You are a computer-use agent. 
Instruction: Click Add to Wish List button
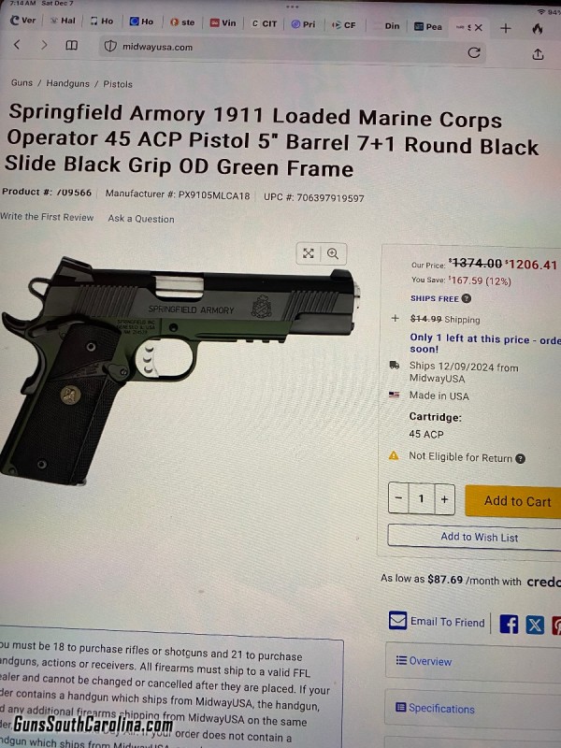click(477, 537)
